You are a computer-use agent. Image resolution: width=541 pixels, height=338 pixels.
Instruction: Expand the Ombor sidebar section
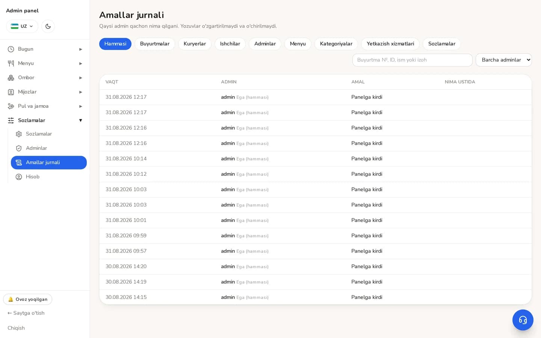pos(45,78)
